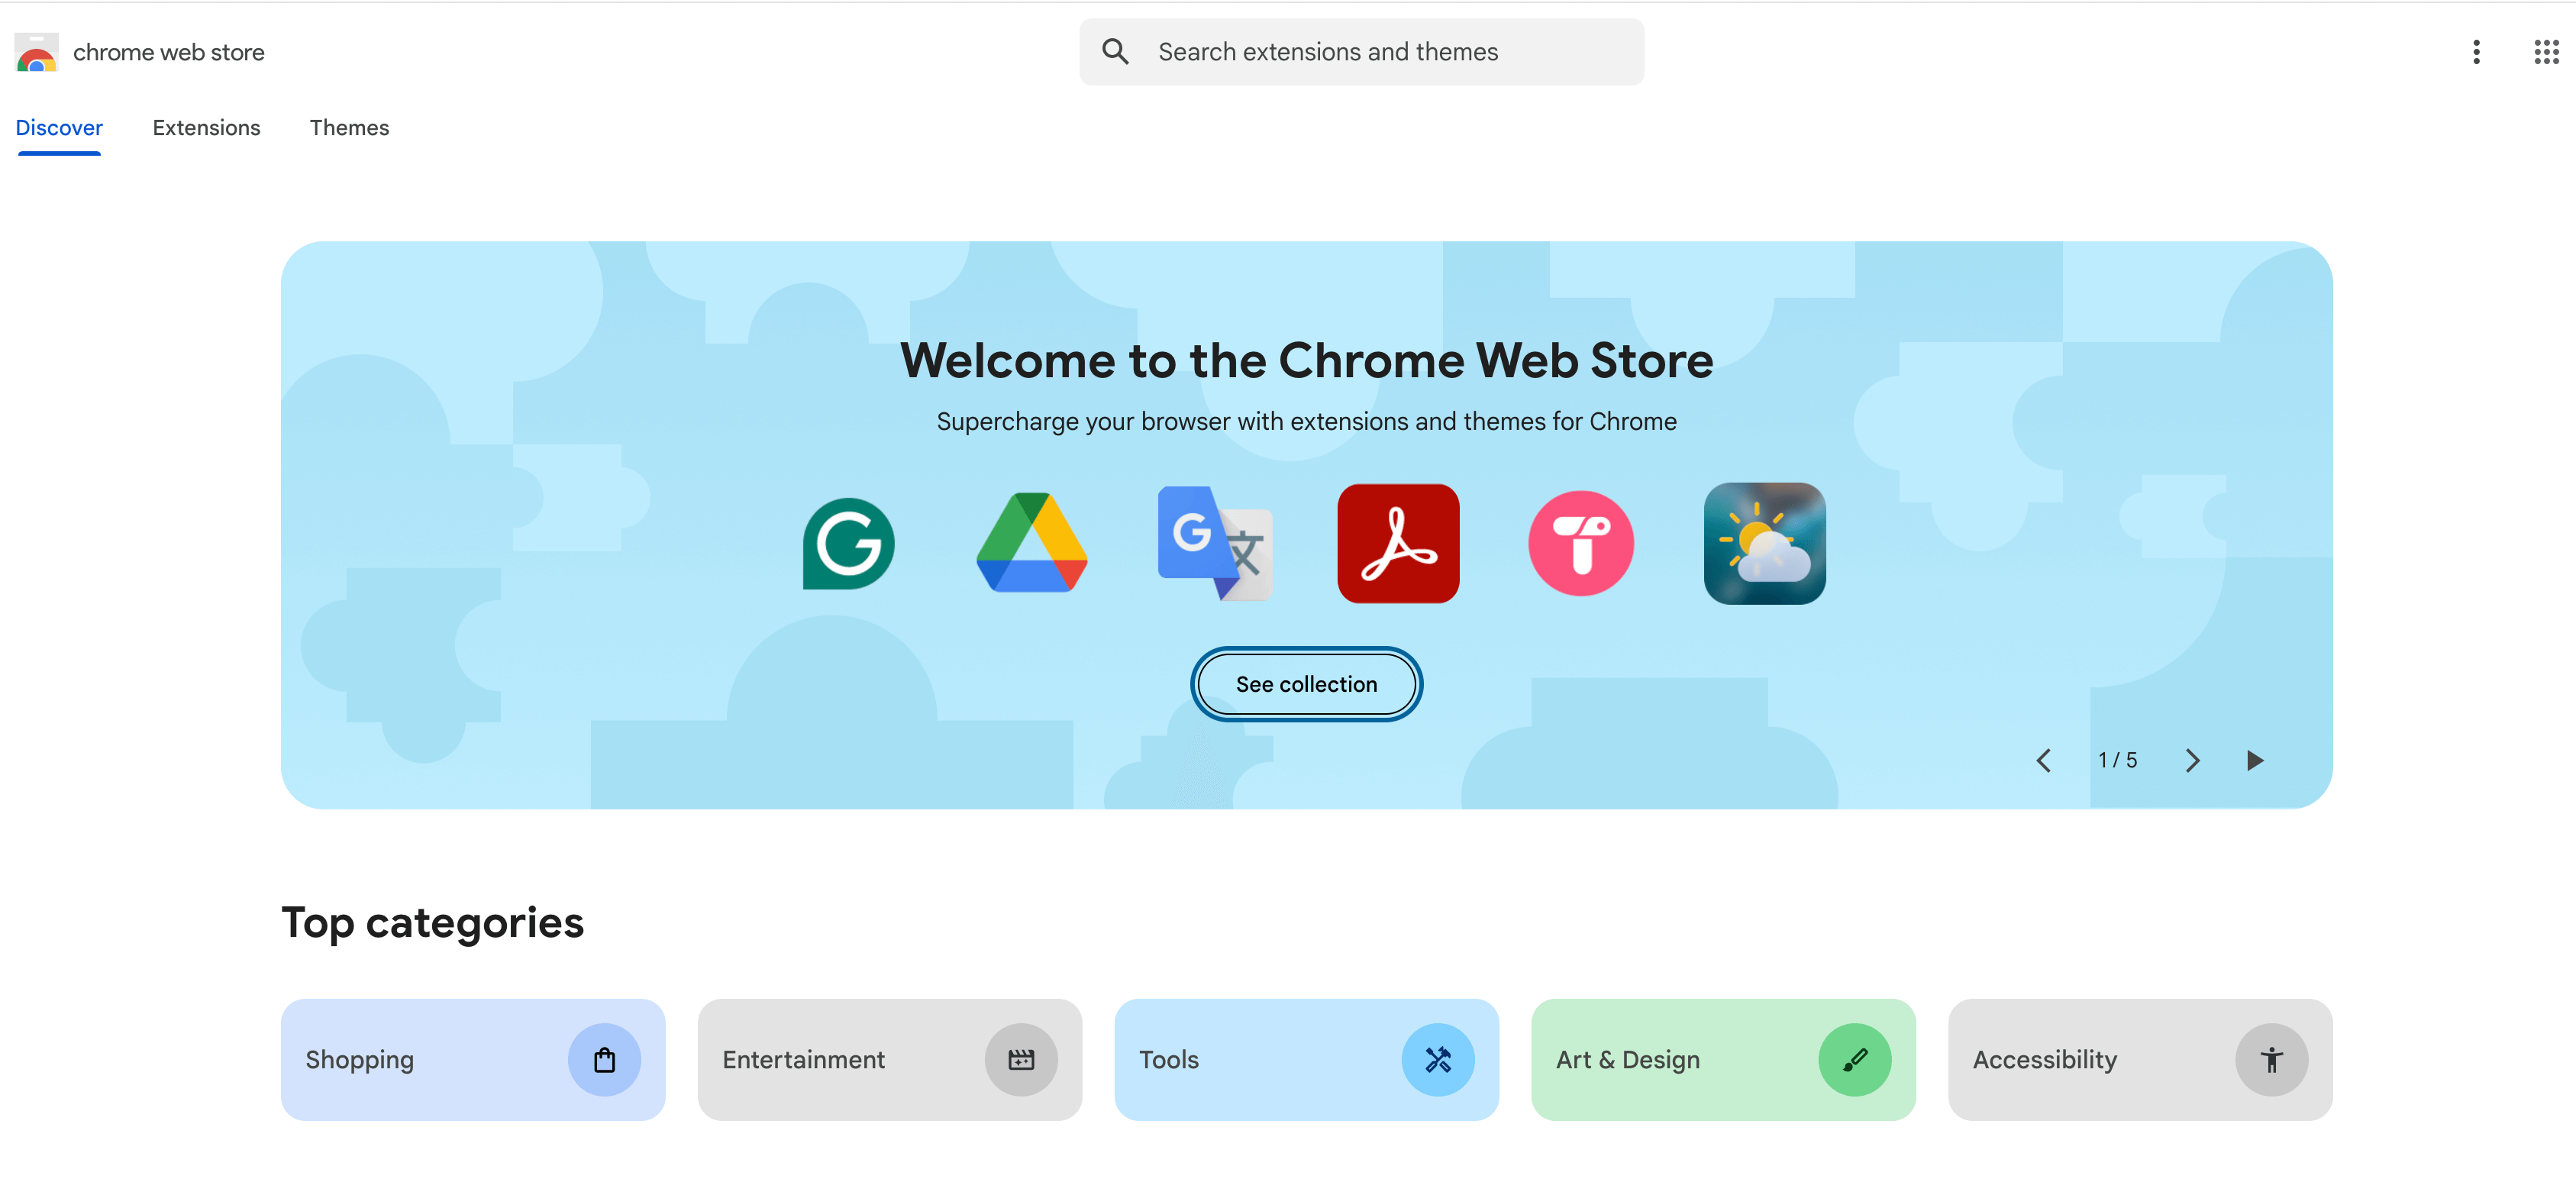Open the Adobe Acrobat extension icon
This screenshot has width=2576, height=1179.
(1398, 543)
